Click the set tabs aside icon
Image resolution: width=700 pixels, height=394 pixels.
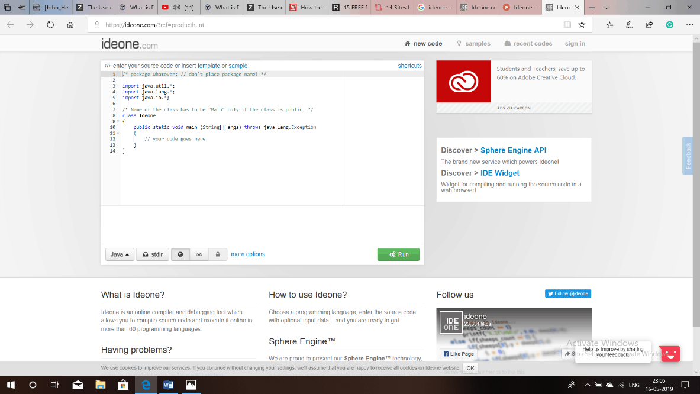tap(21, 8)
